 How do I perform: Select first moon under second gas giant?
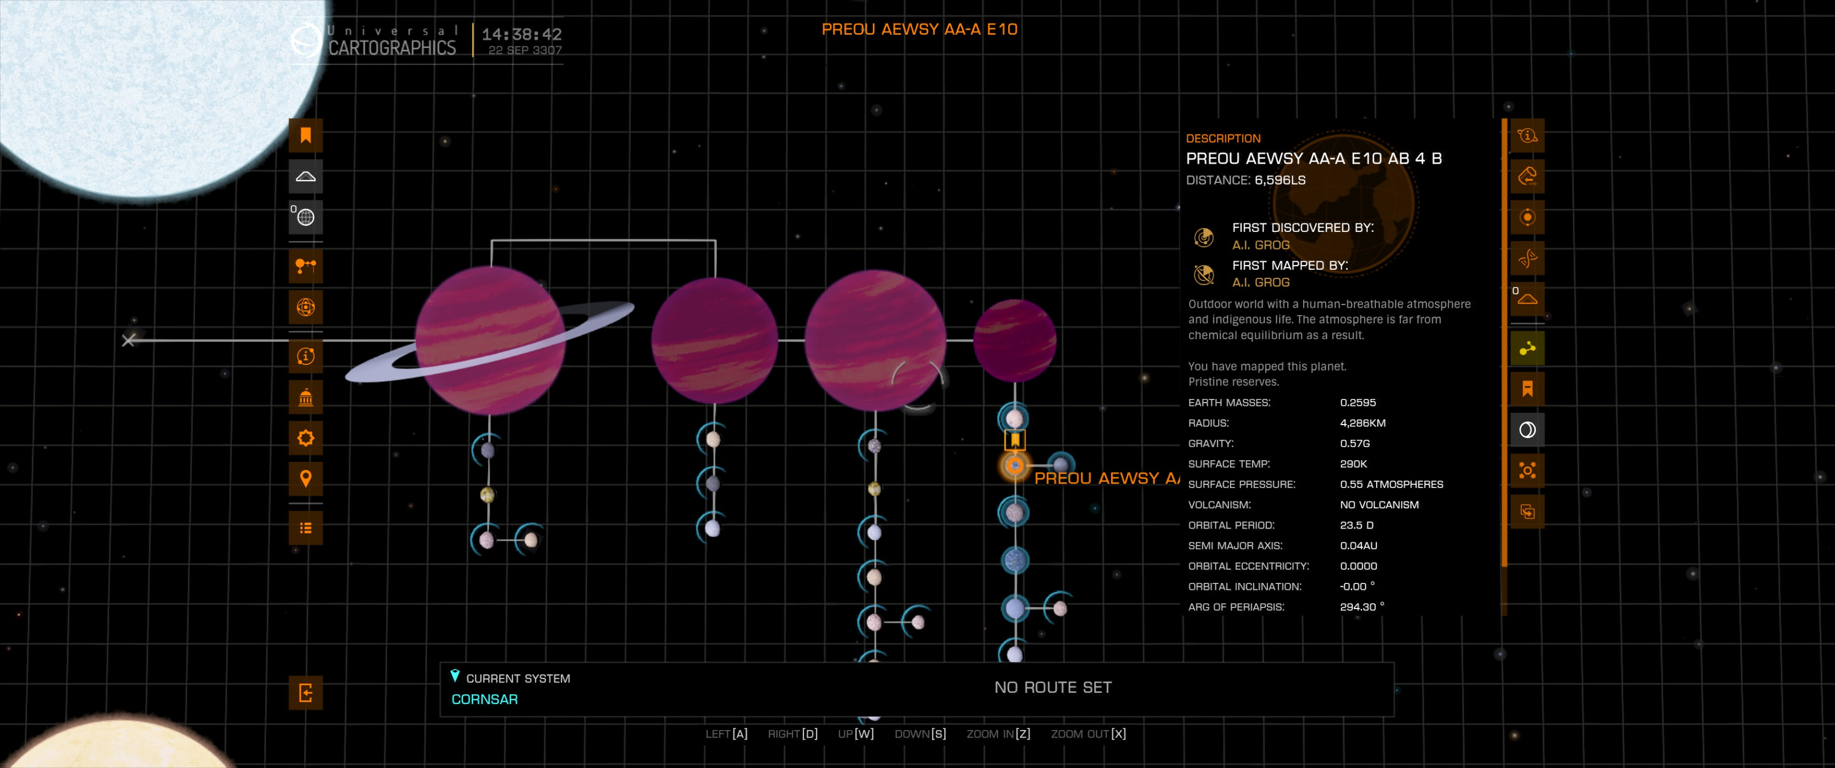[713, 439]
